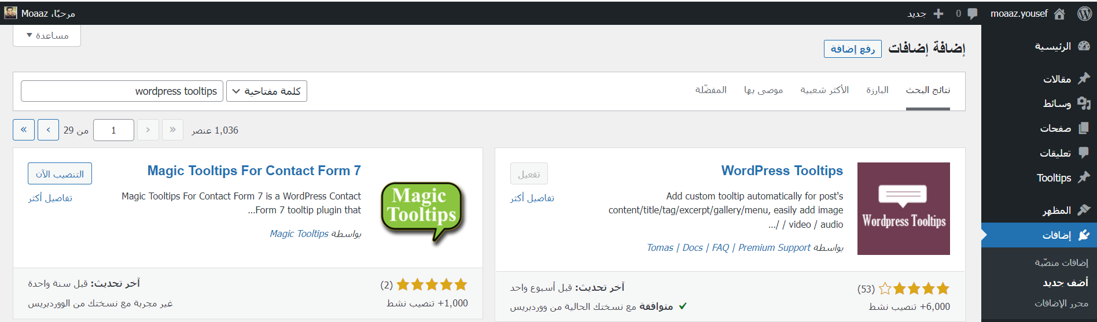Select نتائج البحث tab
This screenshot has height=322, width=1097.
tap(928, 90)
